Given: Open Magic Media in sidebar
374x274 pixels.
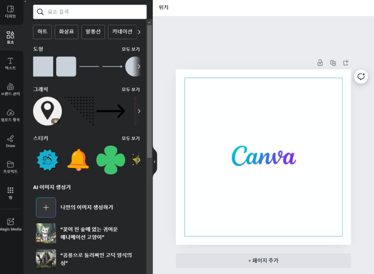Looking at the screenshot, I should 11,224.
